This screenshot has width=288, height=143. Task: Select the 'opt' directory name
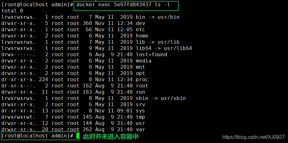click(x=141, y=73)
